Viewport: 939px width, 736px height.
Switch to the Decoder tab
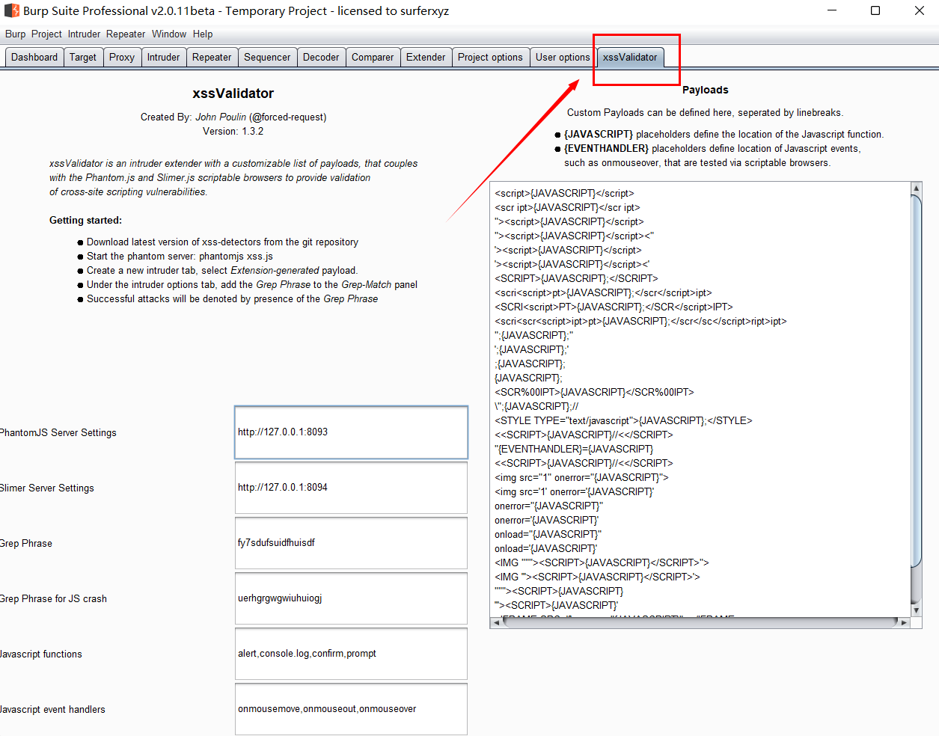pyautogui.click(x=321, y=58)
